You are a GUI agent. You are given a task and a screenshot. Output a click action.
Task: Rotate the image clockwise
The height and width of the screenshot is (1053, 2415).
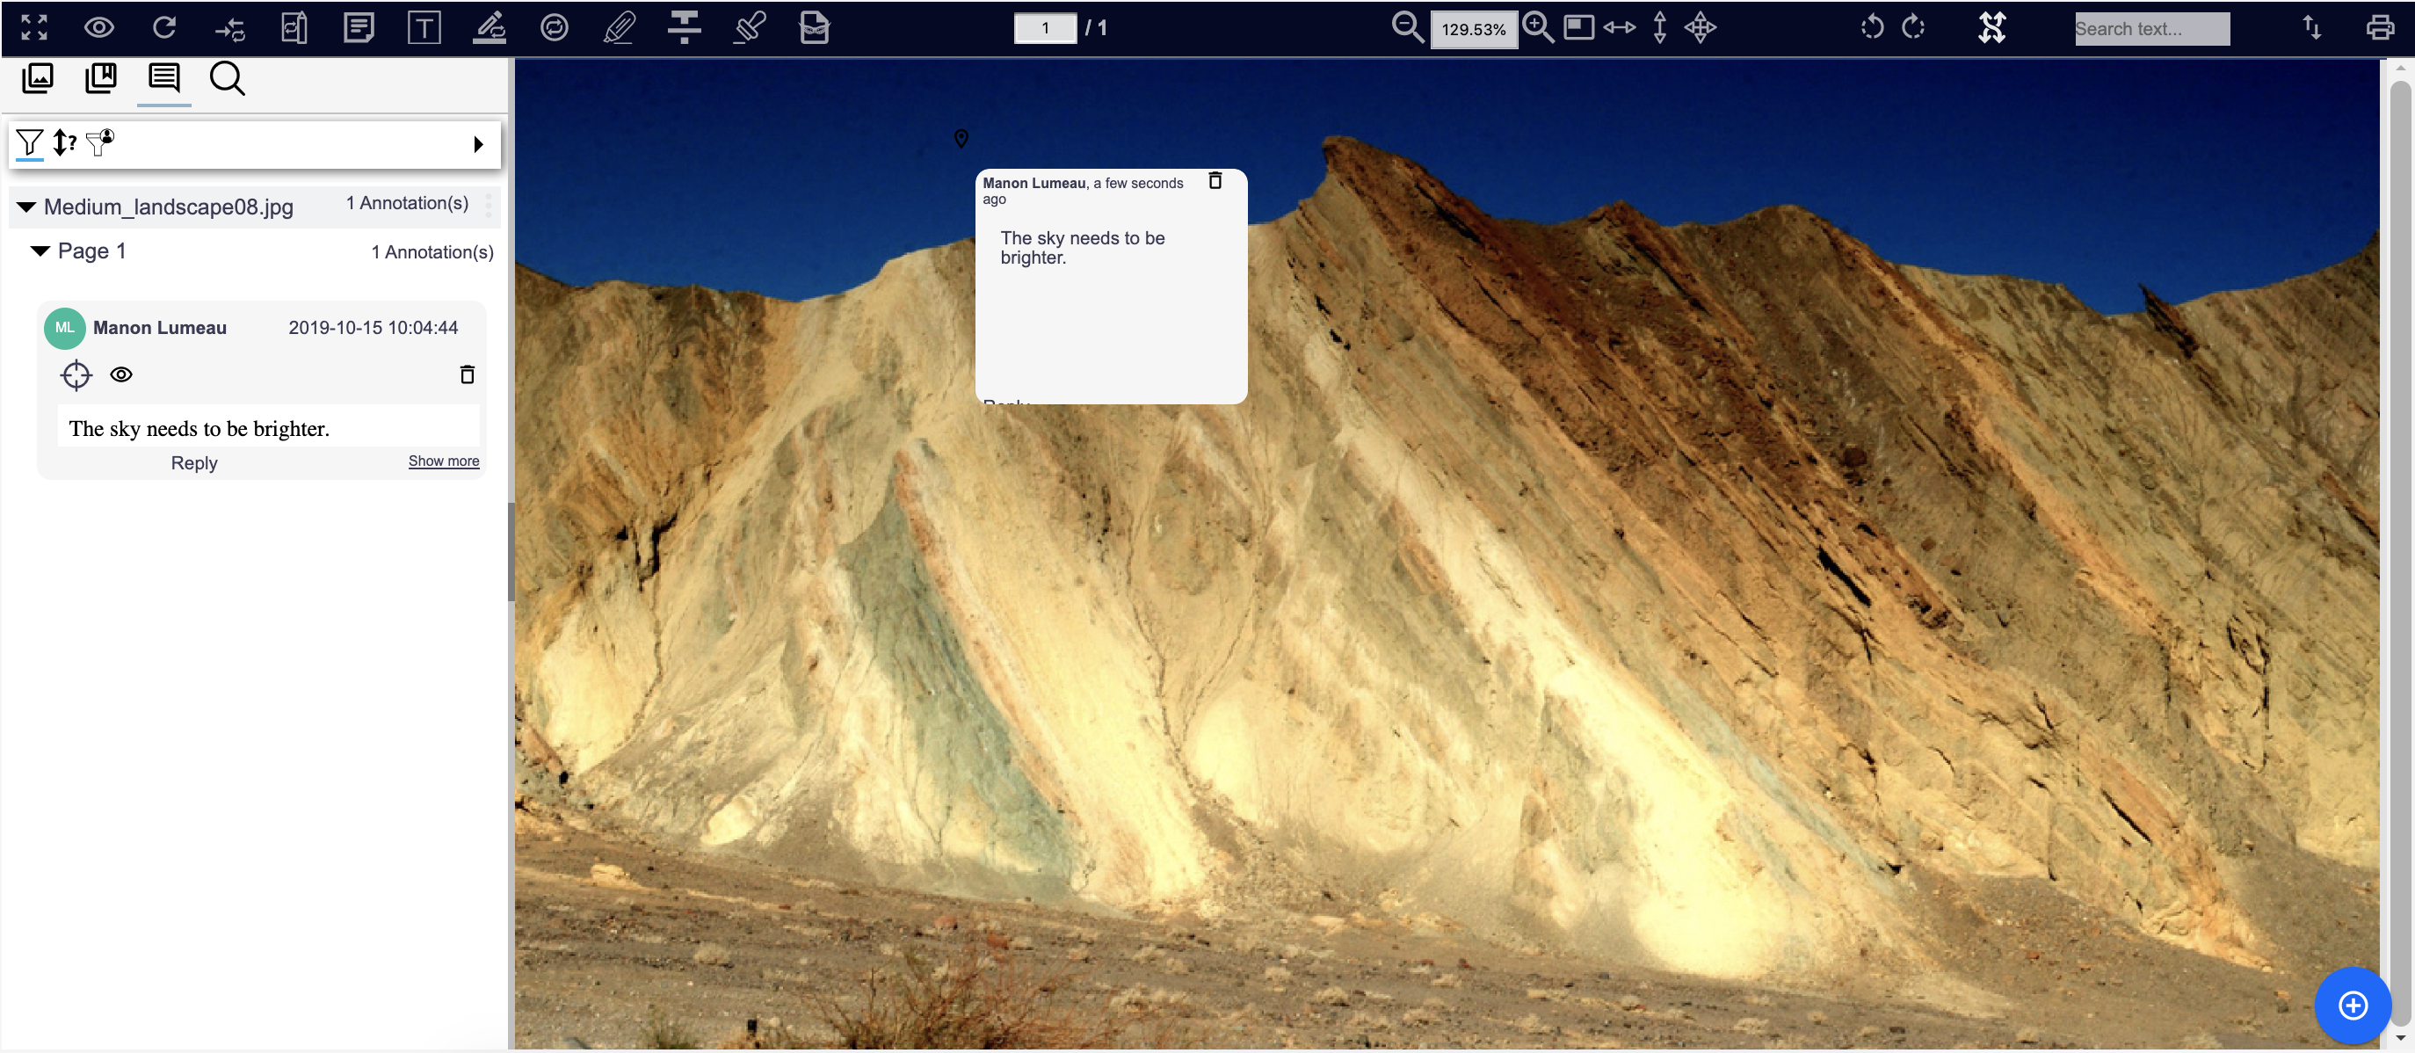1912,28
